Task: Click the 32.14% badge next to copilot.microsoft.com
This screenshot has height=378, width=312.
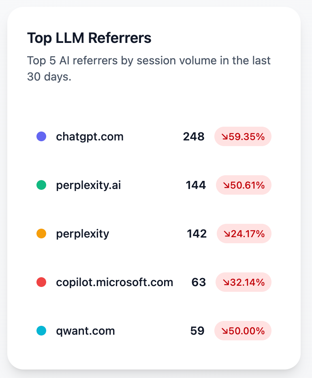Action: pyautogui.click(x=244, y=282)
